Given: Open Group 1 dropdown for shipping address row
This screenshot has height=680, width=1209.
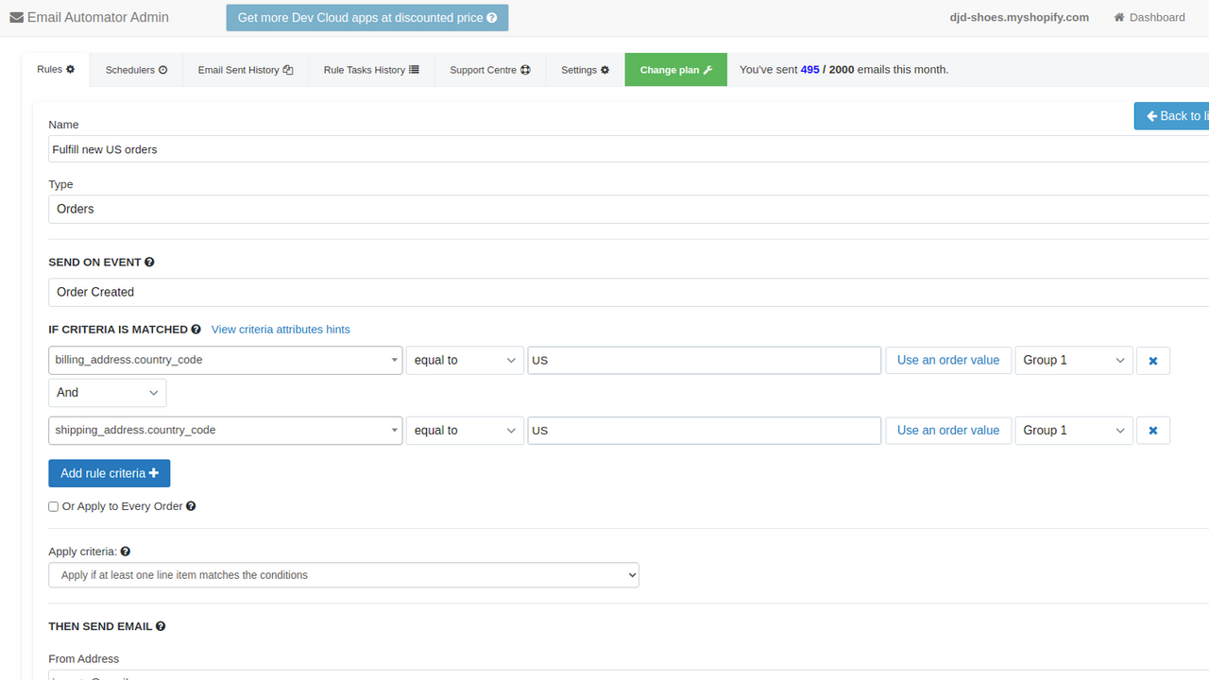Looking at the screenshot, I should (1073, 431).
